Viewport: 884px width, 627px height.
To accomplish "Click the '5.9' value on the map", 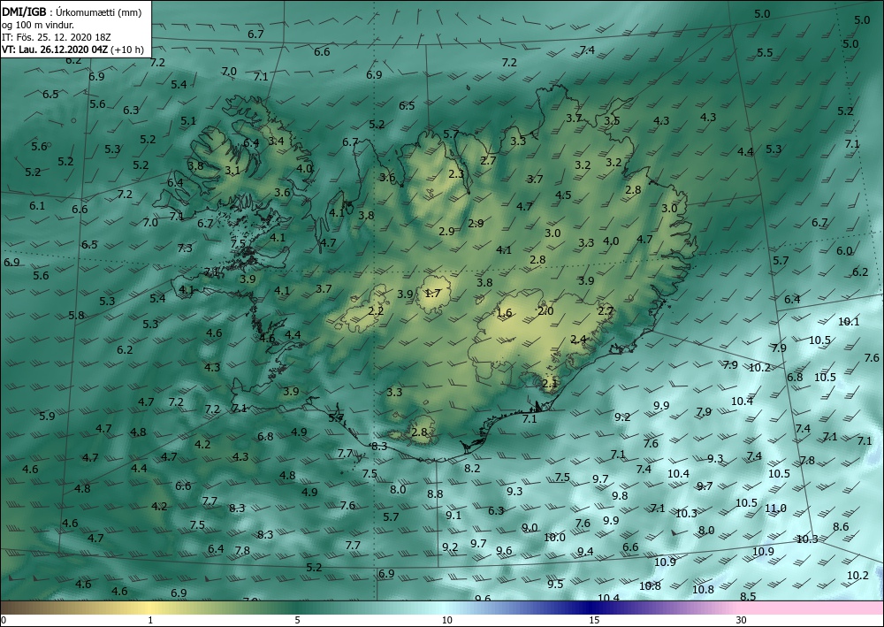I will click(47, 416).
